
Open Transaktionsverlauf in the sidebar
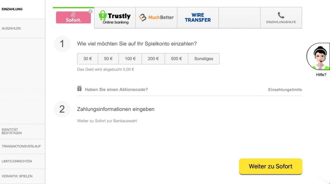(21, 146)
